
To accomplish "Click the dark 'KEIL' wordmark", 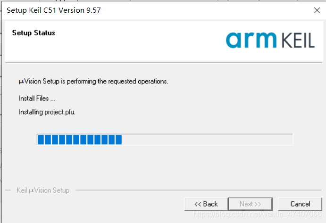I will coord(298,41).
